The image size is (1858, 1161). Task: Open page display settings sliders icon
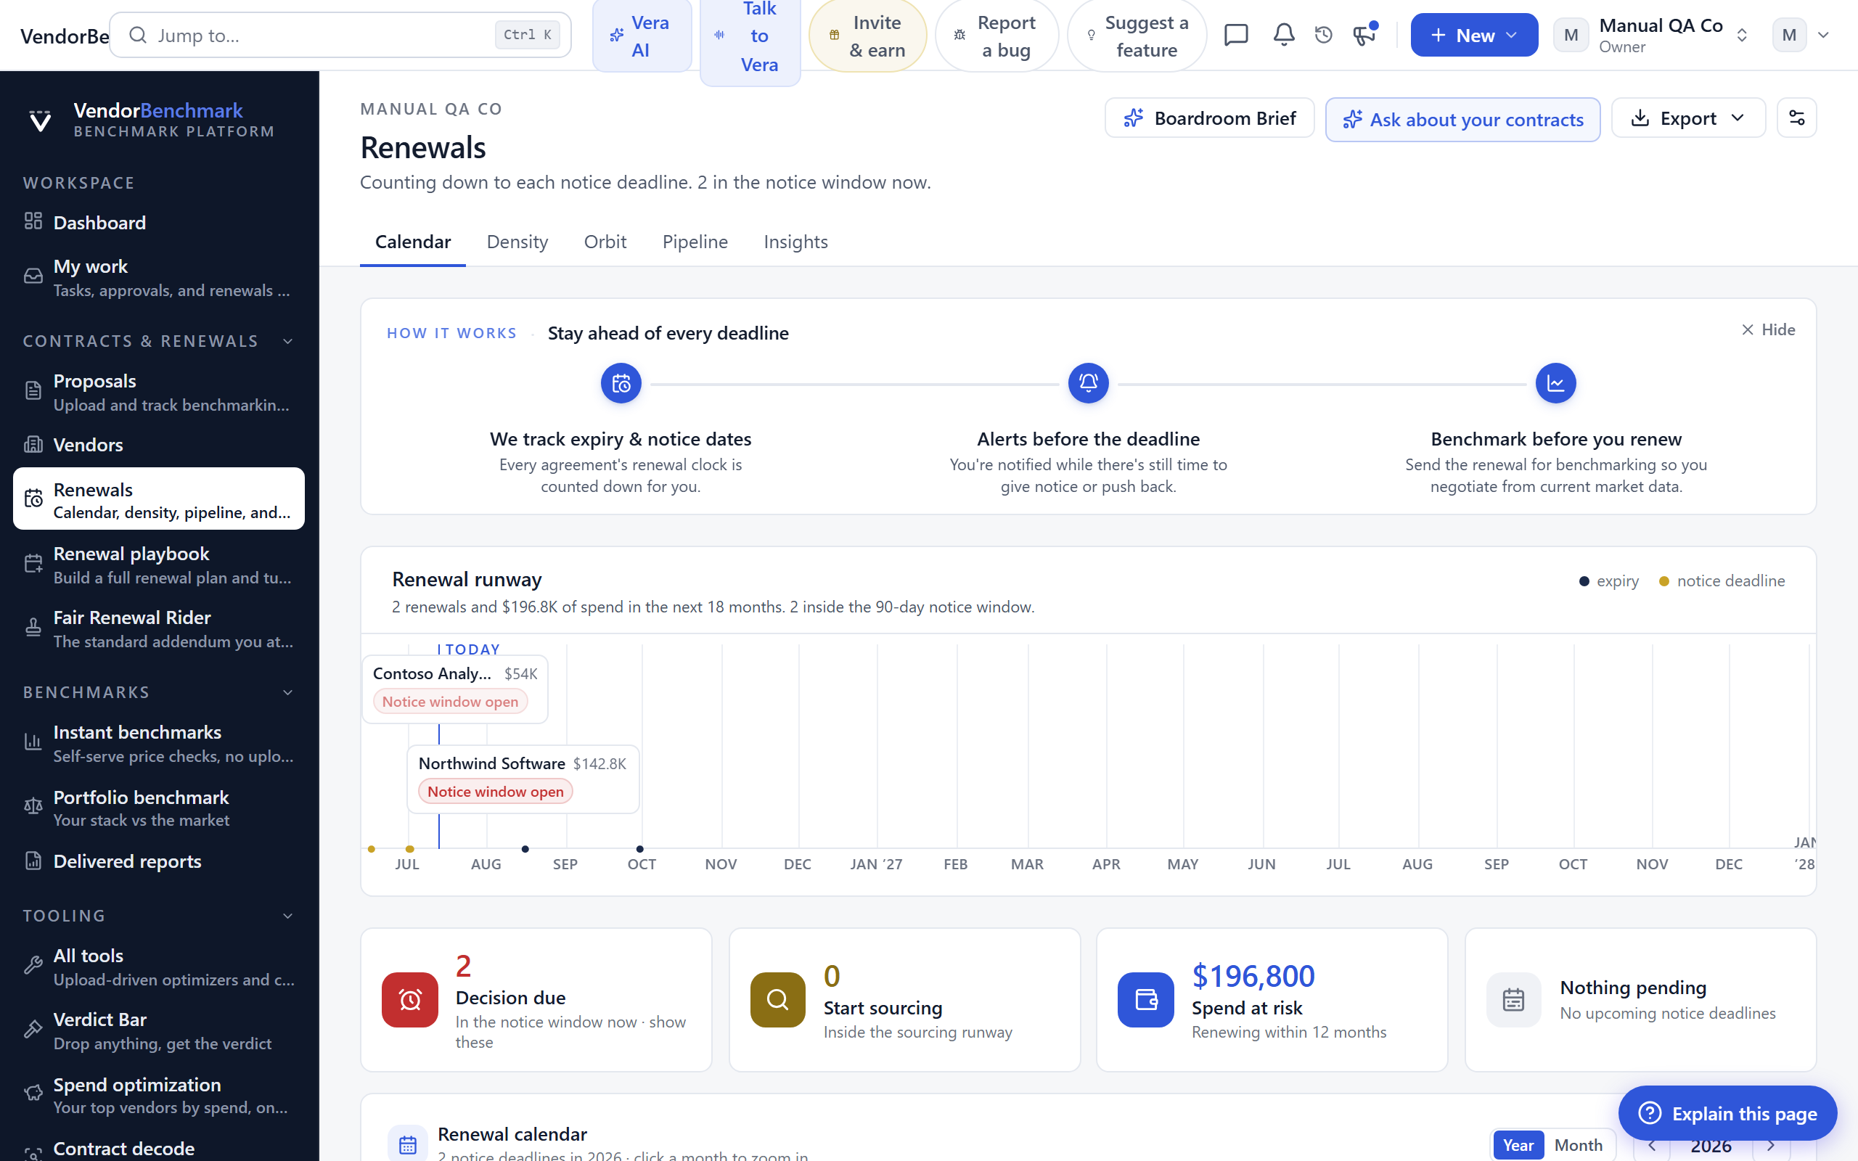click(x=1796, y=118)
